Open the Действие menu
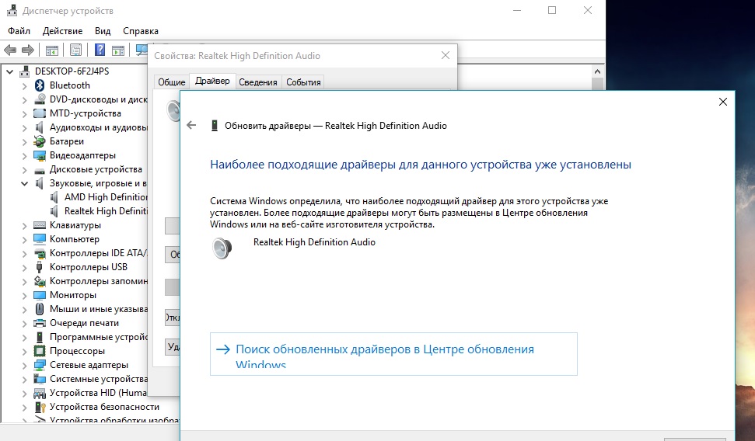Viewport: 755px width, 441px height. pos(63,31)
